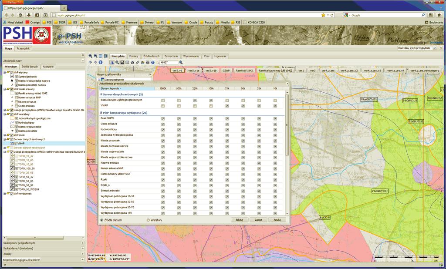This screenshot has width=446, height=269.
Task: Switch to the Zaznaczanie tab
Action: click(171, 56)
